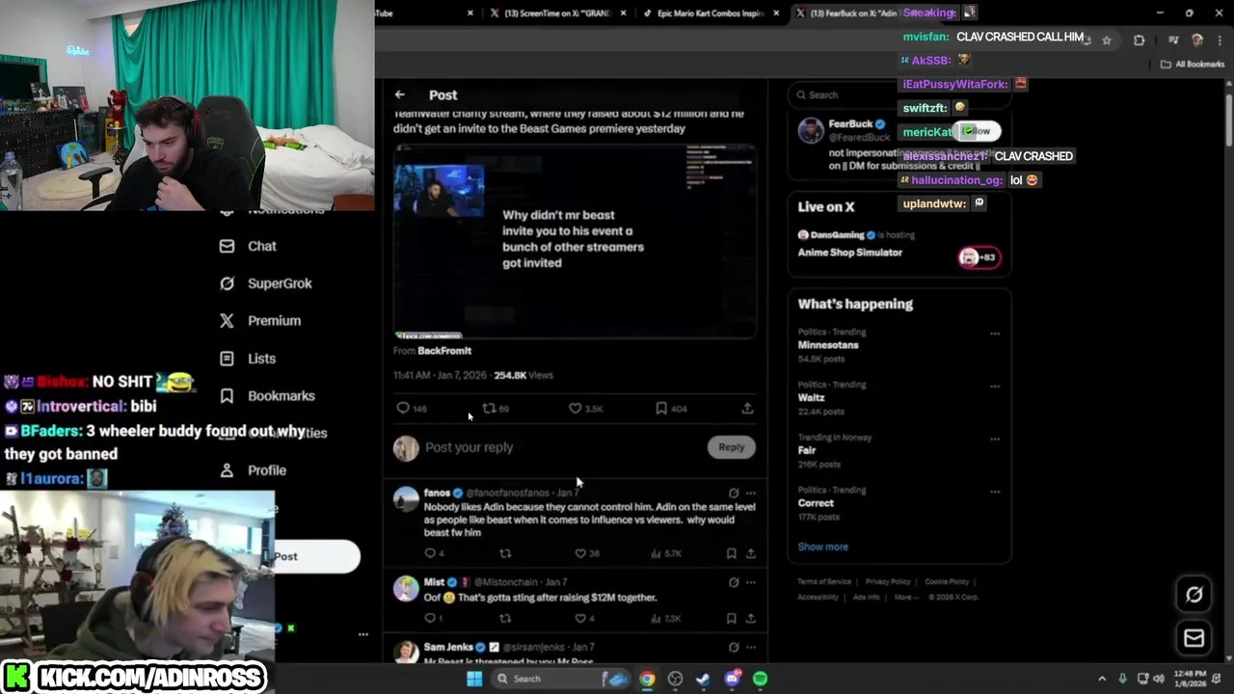Open more options on Mist reply

[751, 582]
